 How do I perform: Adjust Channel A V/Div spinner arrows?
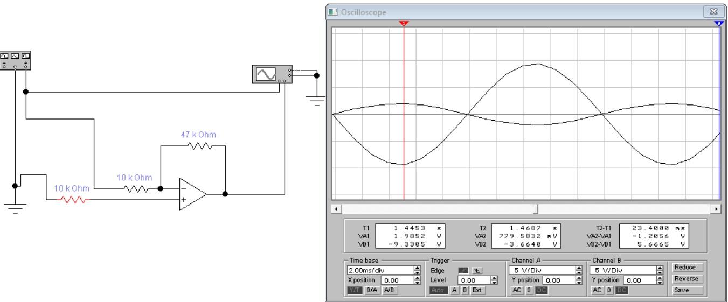pos(579,270)
